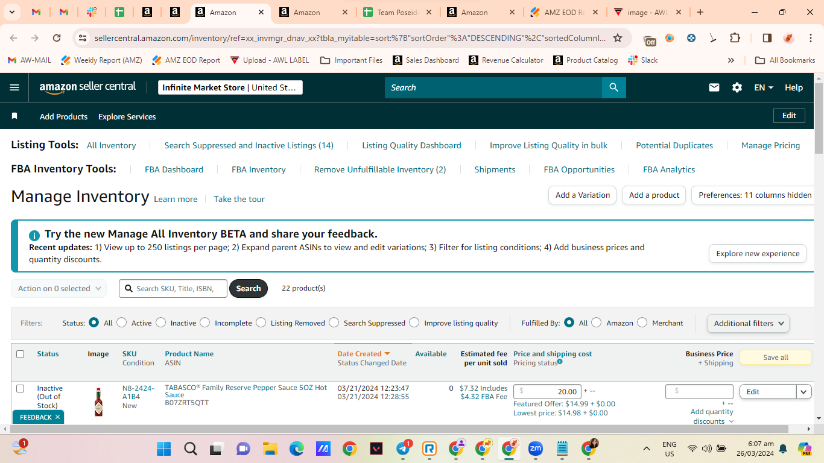Switch to the AMZ EOD Report browser tab
The height and width of the screenshot is (463, 824).
point(565,12)
